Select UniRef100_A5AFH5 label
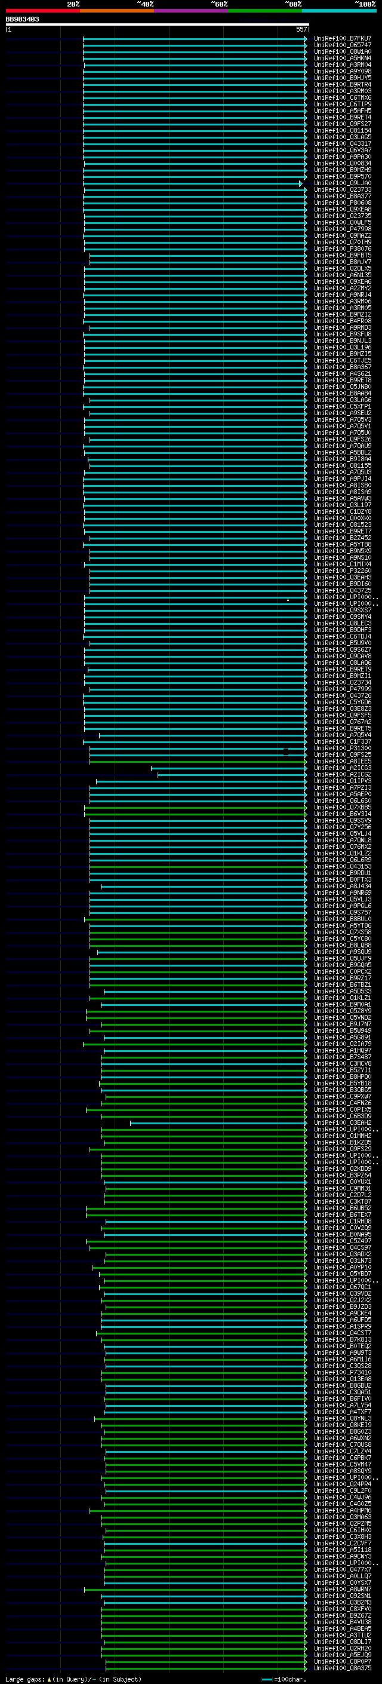This screenshot has width=382, height=1684. 342,111
